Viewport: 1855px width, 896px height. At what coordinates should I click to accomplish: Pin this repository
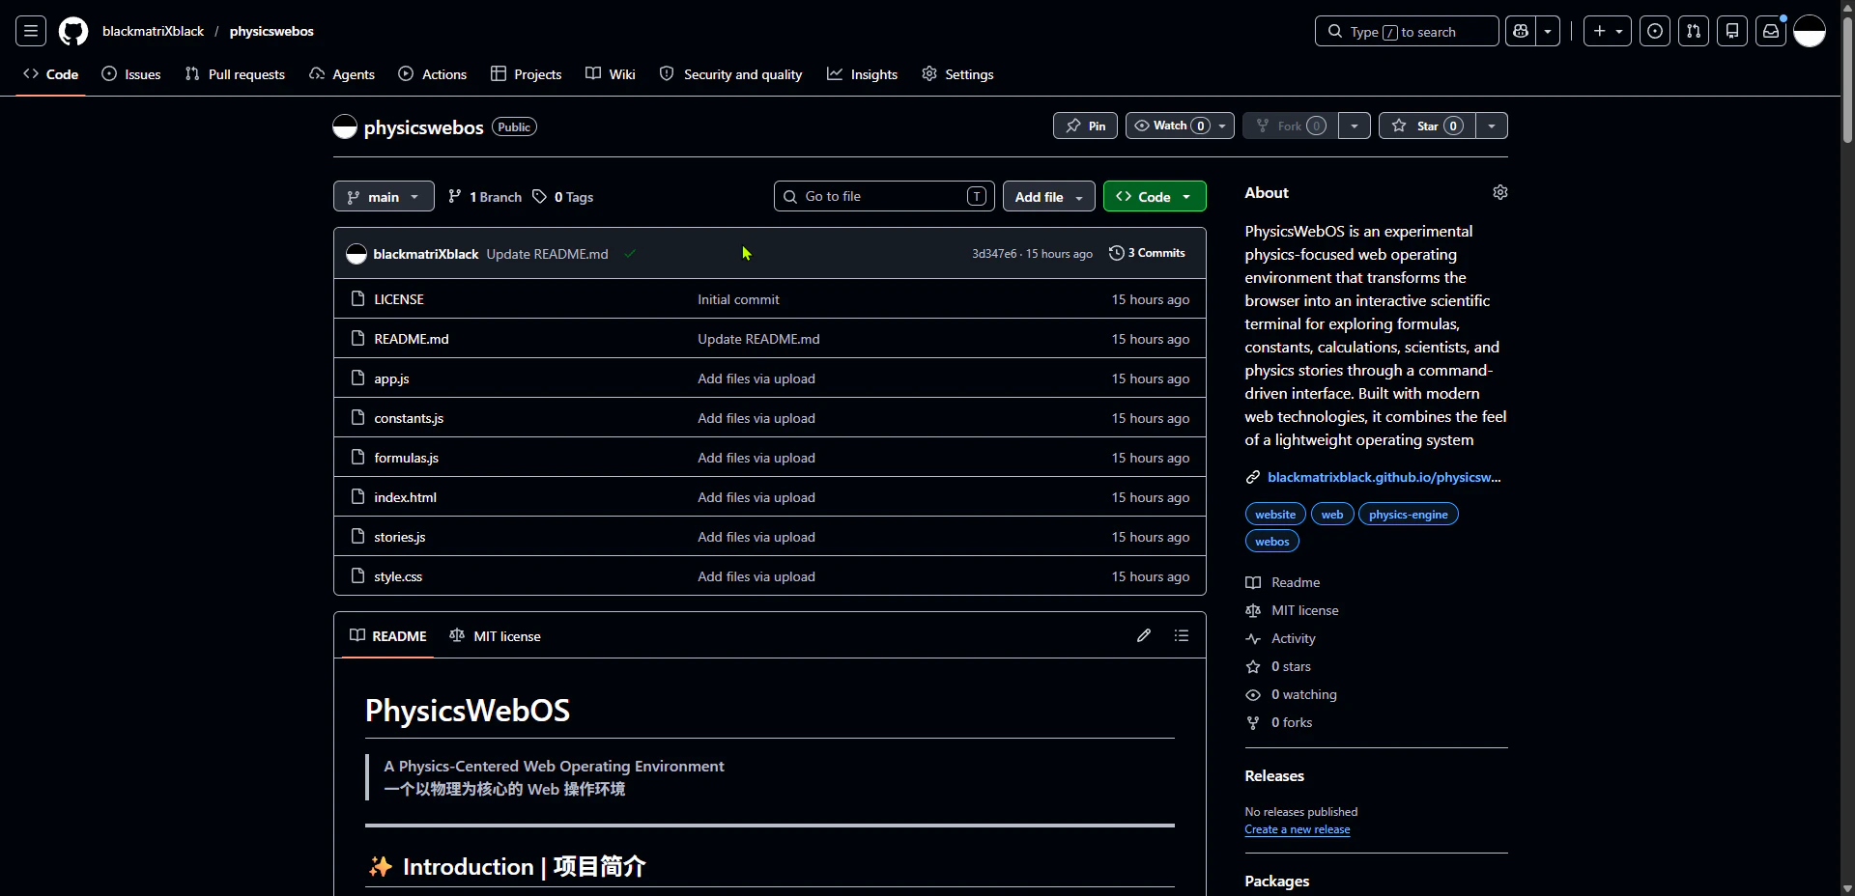(1086, 126)
